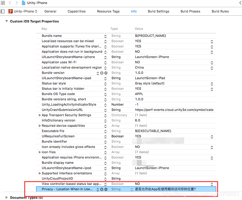Change Application requires iPhone environment value
This screenshot has height=200, width=242.
click(212, 158)
